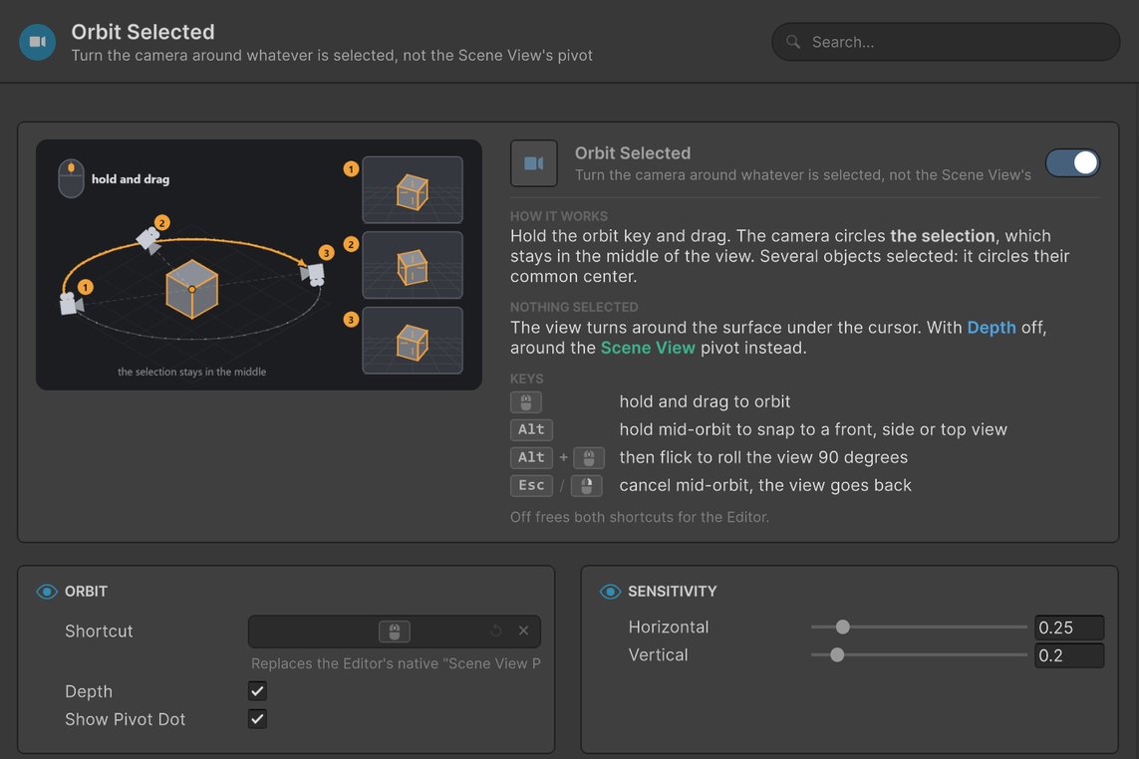Screen dimensions: 1139x759
Task: Click the Search field
Action: (x=945, y=42)
